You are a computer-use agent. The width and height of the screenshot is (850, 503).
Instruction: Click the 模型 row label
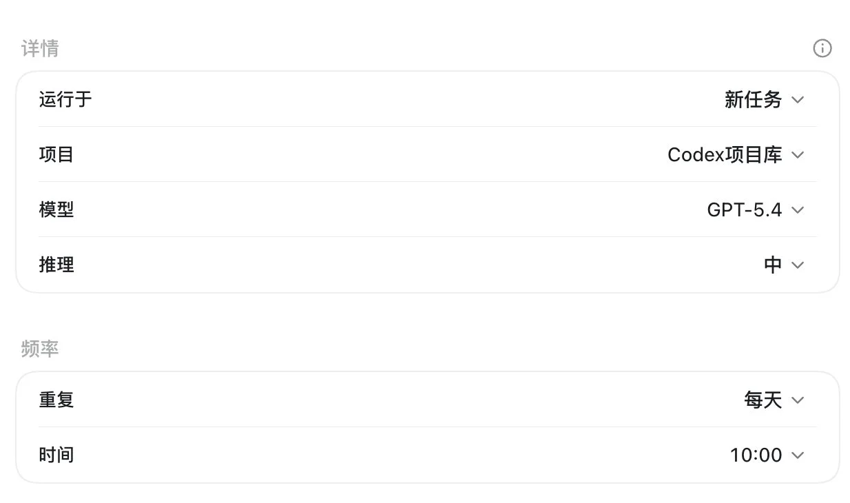[56, 210]
